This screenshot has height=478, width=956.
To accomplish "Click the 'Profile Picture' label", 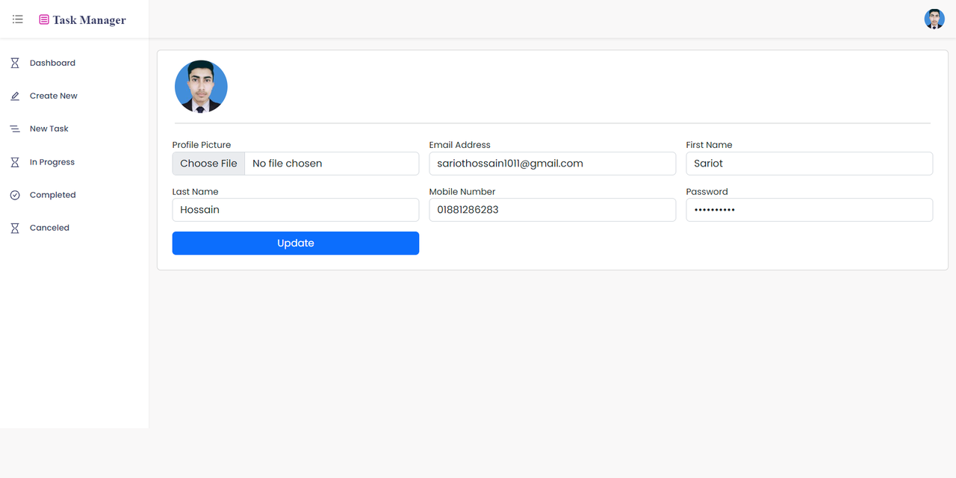I will tap(202, 145).
